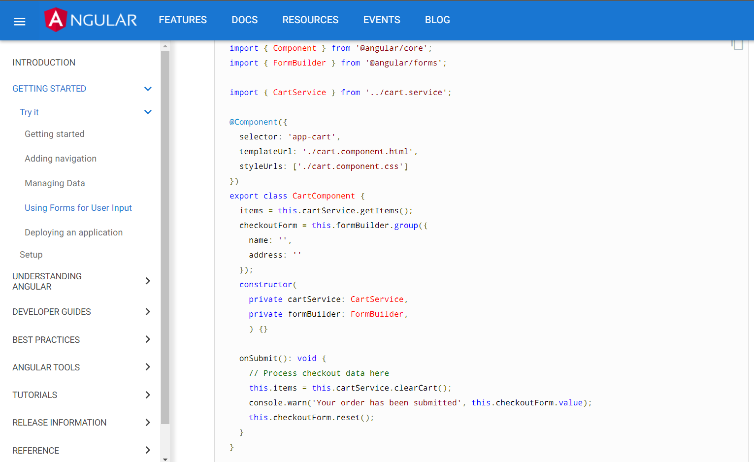Image resolution: width=754 pixels, height=462 pixels.
Task: Expand the Release Information section chevron
Action: (x=148, y=422)
